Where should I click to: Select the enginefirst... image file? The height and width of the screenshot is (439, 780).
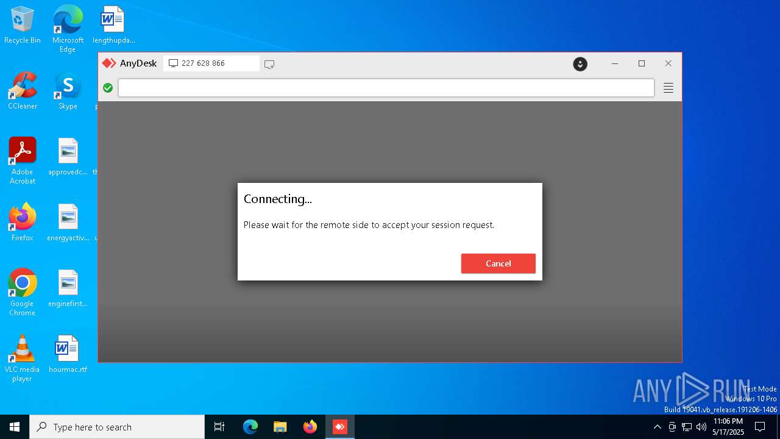tap(68, 288)
